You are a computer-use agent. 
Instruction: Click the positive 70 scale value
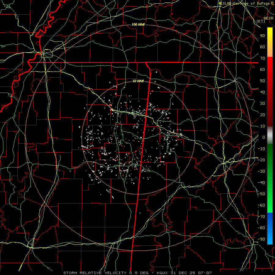pyautogui.click(x=262, y=58)
